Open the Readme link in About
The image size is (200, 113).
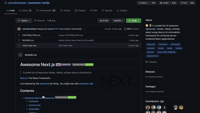pos(151,62)
